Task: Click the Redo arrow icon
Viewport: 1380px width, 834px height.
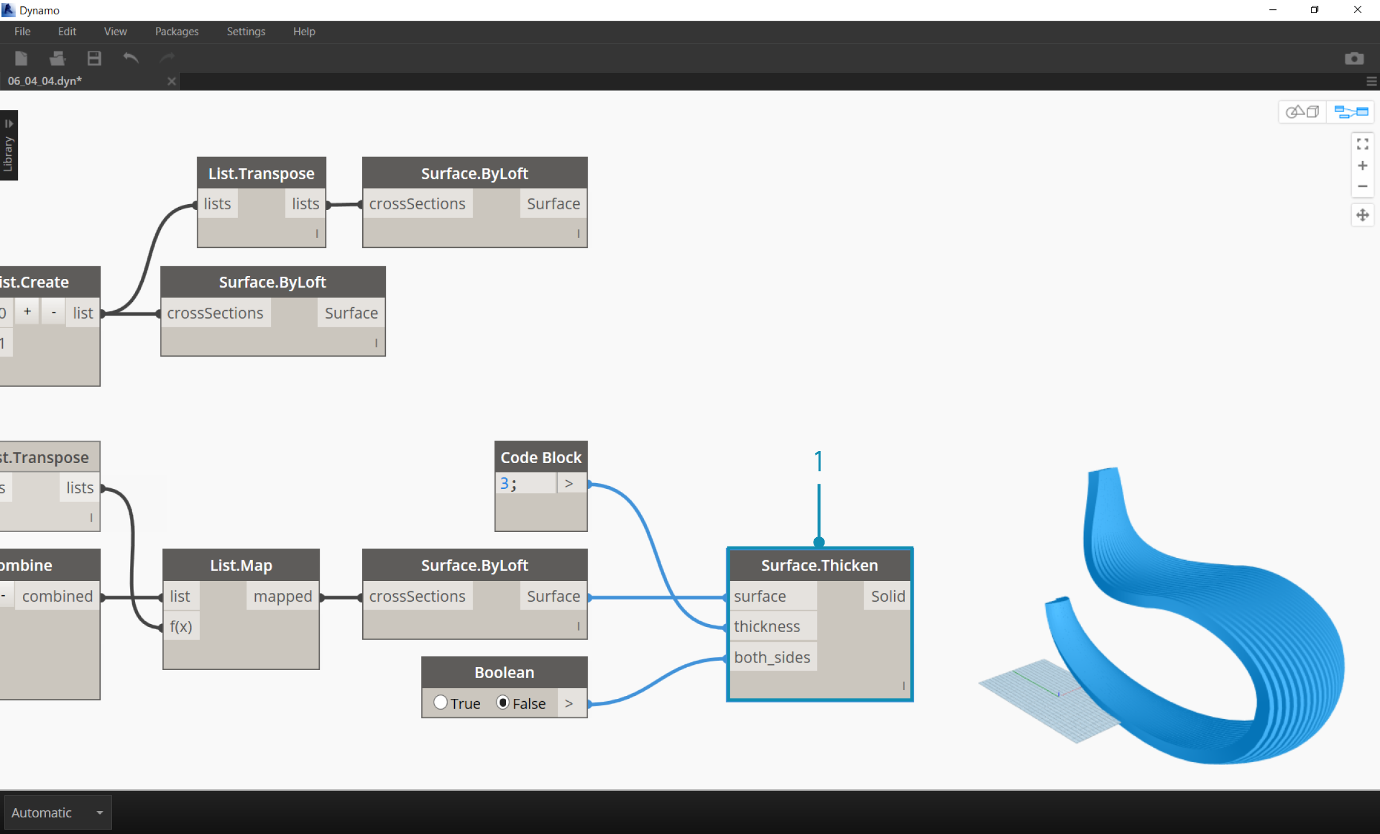Action: (167, 58)
